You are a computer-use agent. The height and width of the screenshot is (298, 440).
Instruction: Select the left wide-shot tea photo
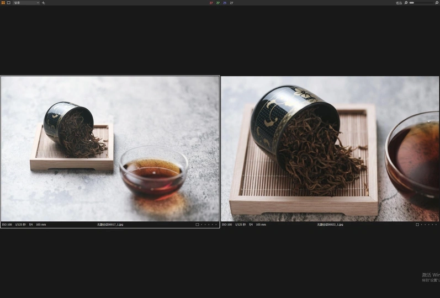[x=110, y=148]
